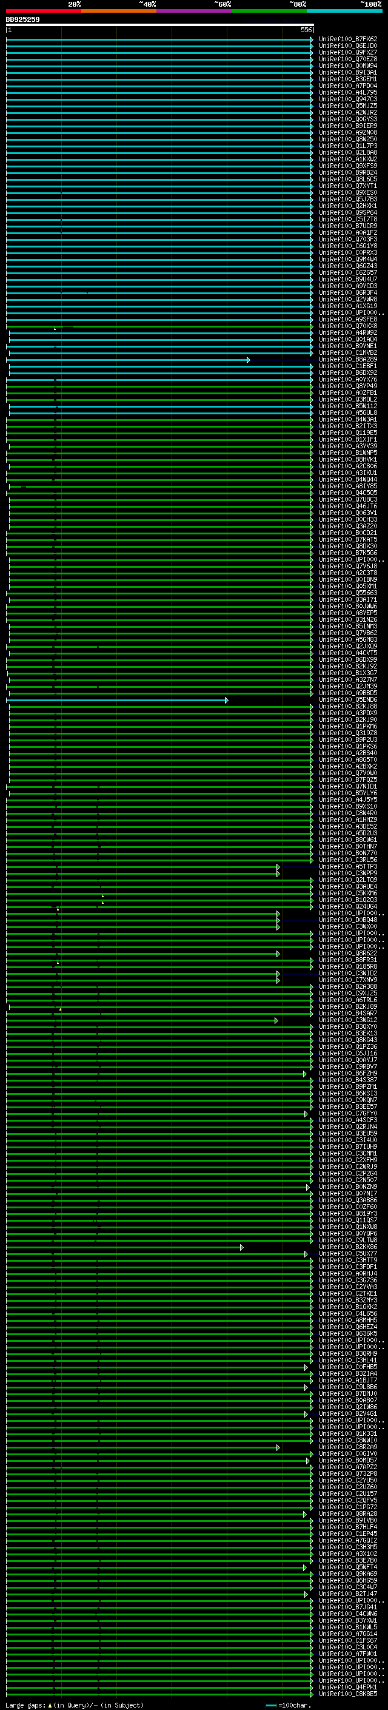Open hit UniRef100_B7FK62

348,39
